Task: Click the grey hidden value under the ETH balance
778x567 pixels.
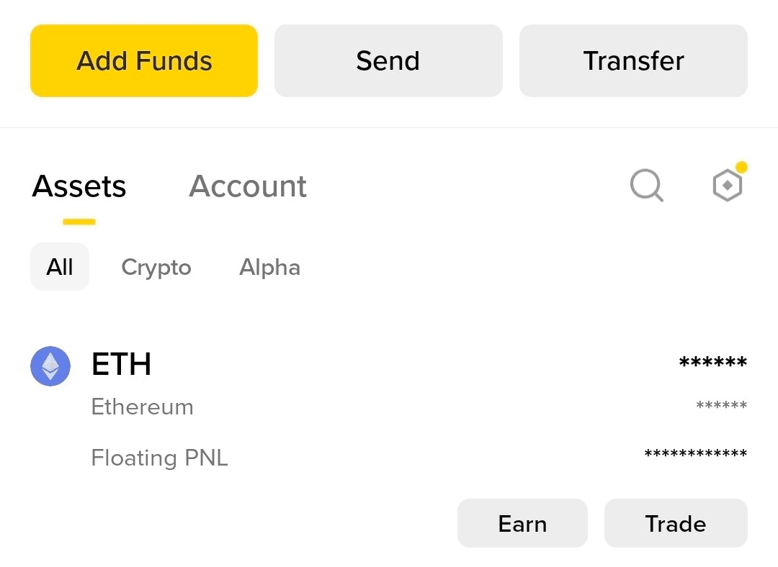Action: point(721,405)
